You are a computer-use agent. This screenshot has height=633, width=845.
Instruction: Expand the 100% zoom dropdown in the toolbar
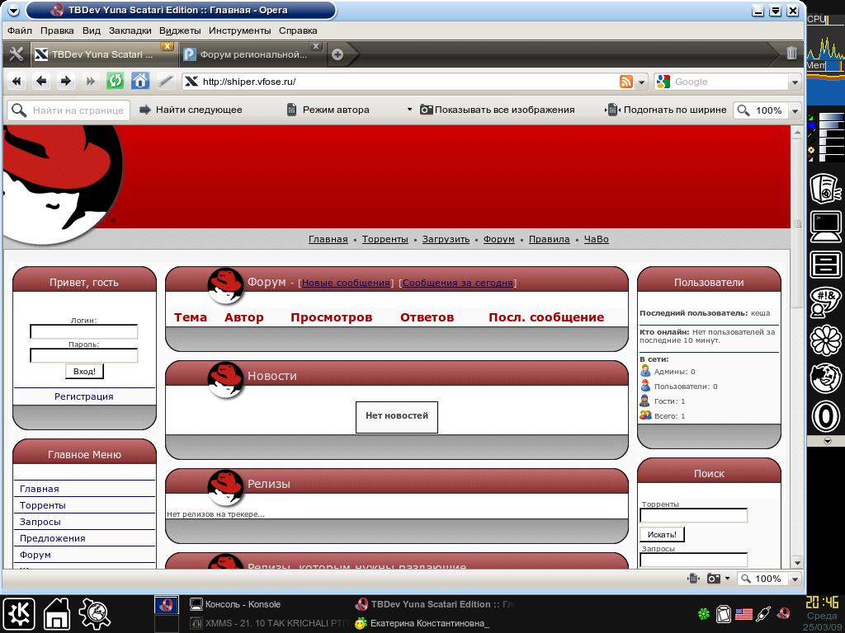coord(795,110)
